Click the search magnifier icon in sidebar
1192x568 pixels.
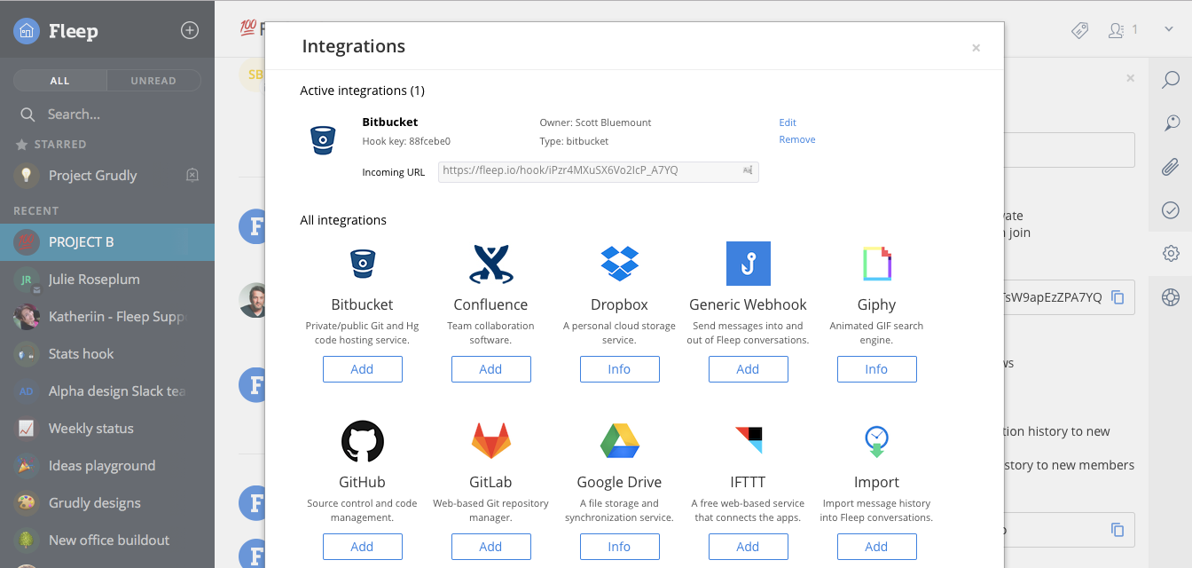[27, 114]
